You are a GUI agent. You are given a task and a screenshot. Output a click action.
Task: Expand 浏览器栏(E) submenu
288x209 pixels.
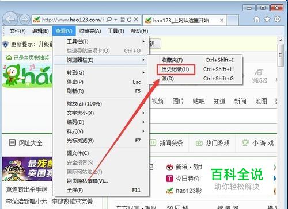coord(101,60)
